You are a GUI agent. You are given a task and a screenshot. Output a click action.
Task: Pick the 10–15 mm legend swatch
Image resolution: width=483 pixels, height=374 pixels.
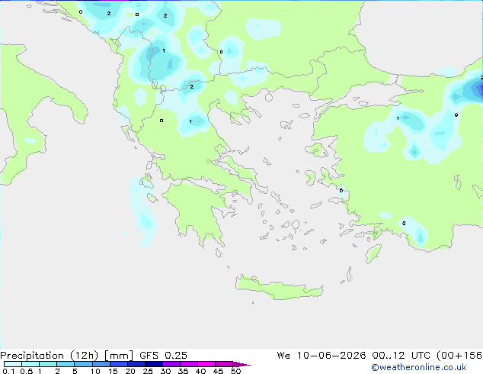tap(101, 364)
